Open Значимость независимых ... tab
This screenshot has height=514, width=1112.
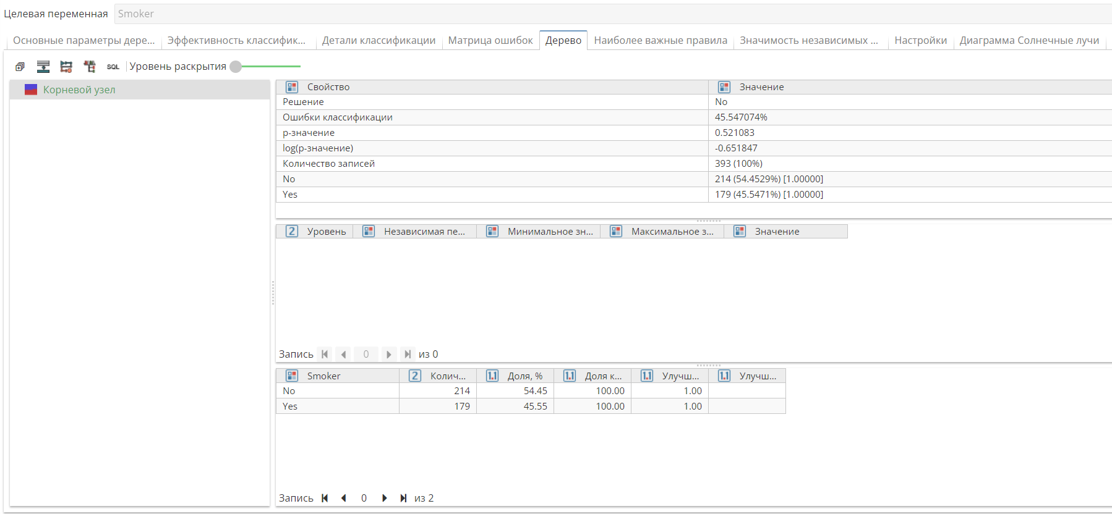tap(809, 40)
